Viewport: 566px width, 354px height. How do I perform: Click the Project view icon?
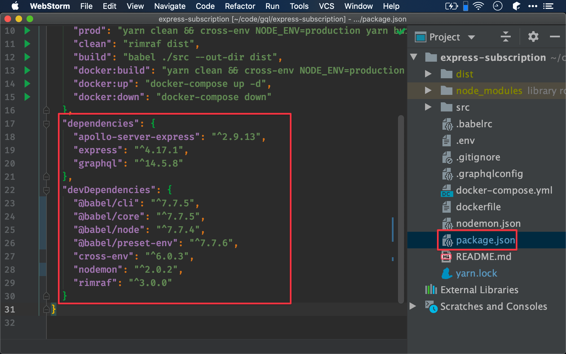[x=421, y=37]
